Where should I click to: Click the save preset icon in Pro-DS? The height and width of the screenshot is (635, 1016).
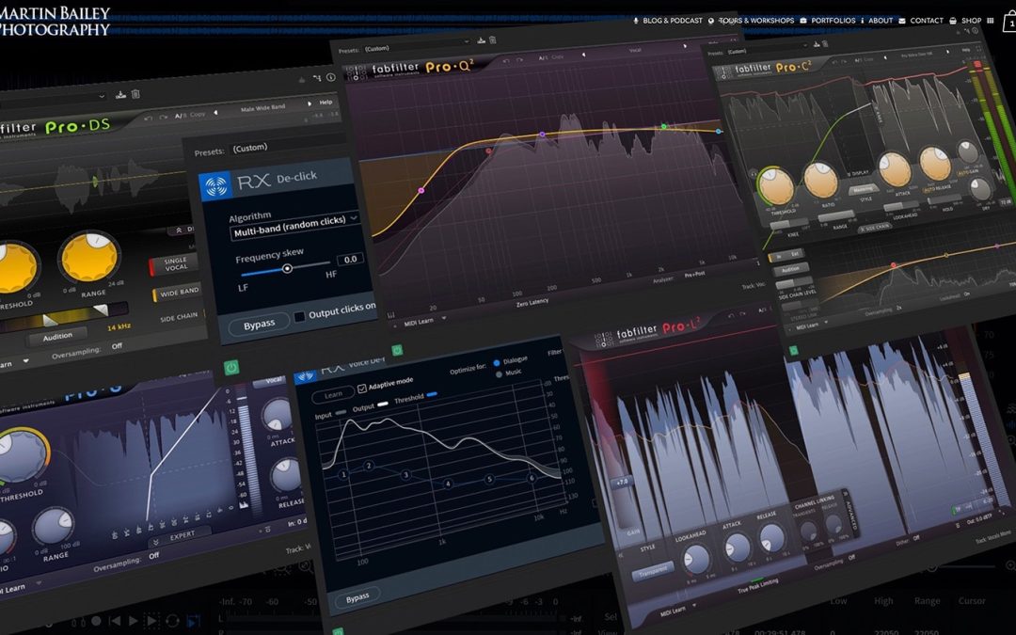120,94
